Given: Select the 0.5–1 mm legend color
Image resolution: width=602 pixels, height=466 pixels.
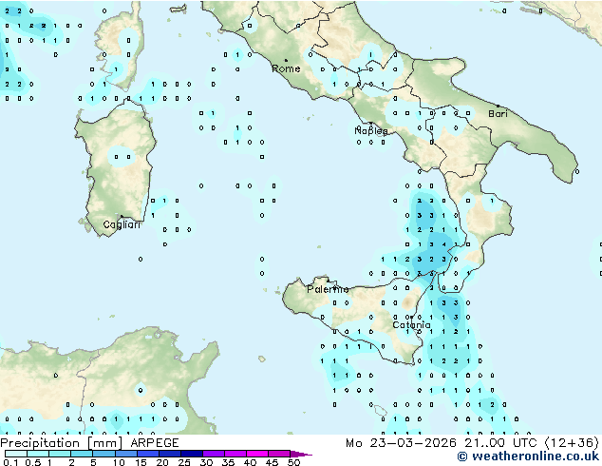Looking at the screenshot, I should point(38,454).
